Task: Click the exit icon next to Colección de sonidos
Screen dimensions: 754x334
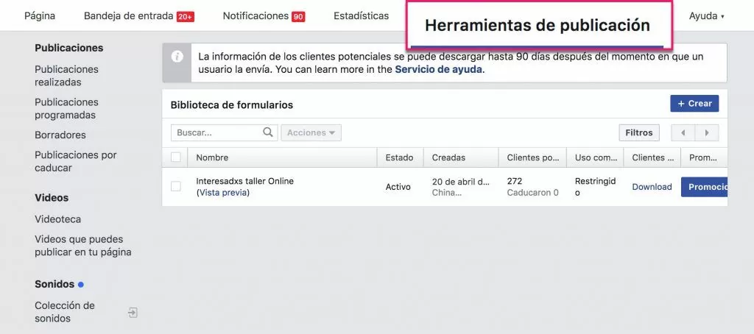Action: click(133, 313)
